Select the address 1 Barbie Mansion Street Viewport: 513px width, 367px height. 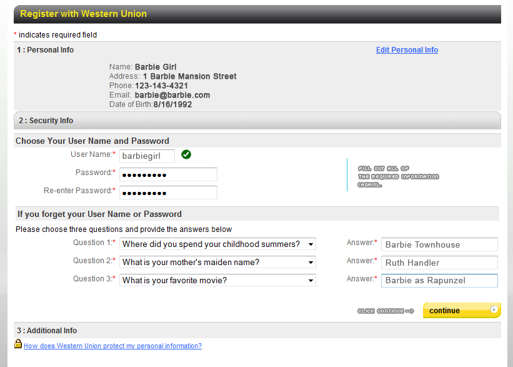(190, 76)
